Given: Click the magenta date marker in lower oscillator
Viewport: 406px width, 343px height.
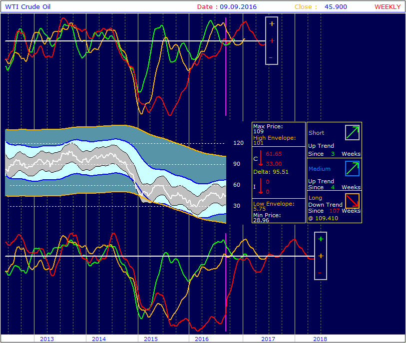Looking at the screenshot, I should click(226, 282).
